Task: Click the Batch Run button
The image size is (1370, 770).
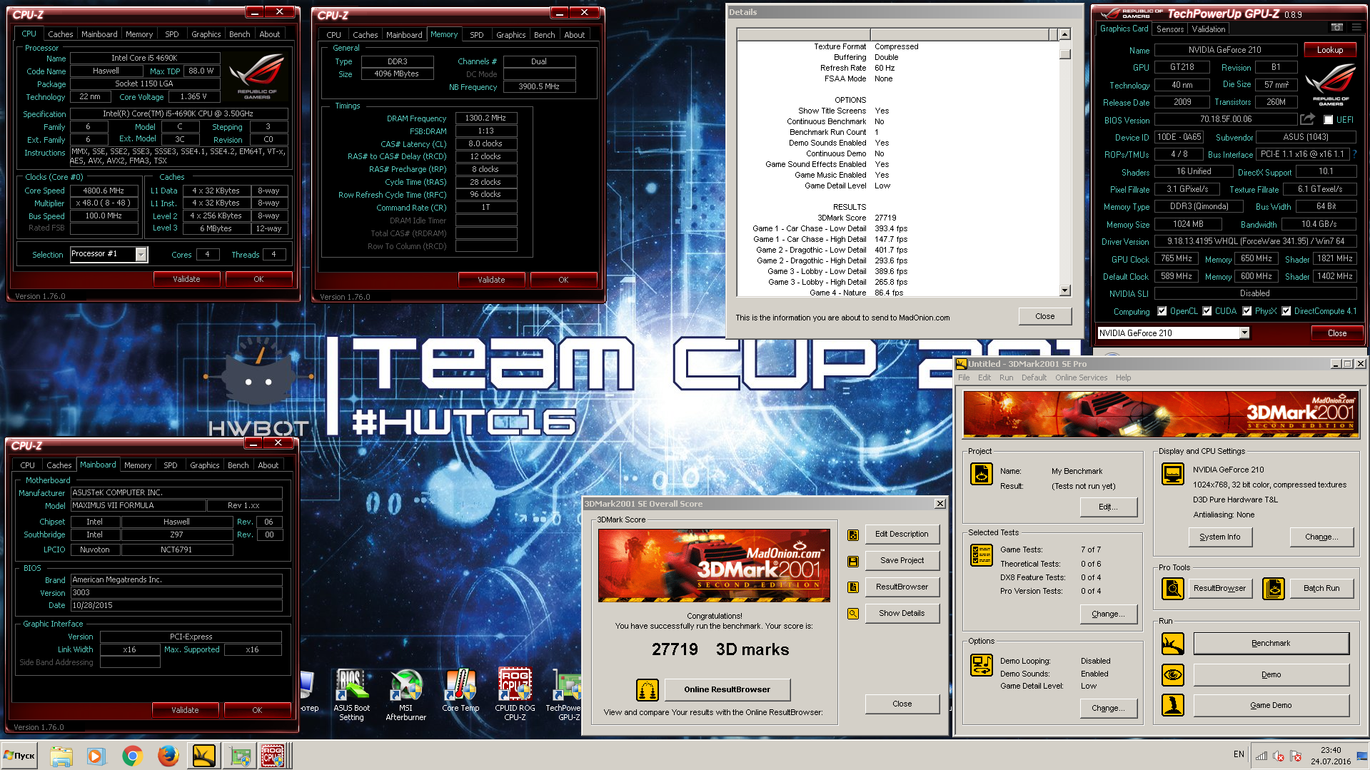Action: 1321,589
